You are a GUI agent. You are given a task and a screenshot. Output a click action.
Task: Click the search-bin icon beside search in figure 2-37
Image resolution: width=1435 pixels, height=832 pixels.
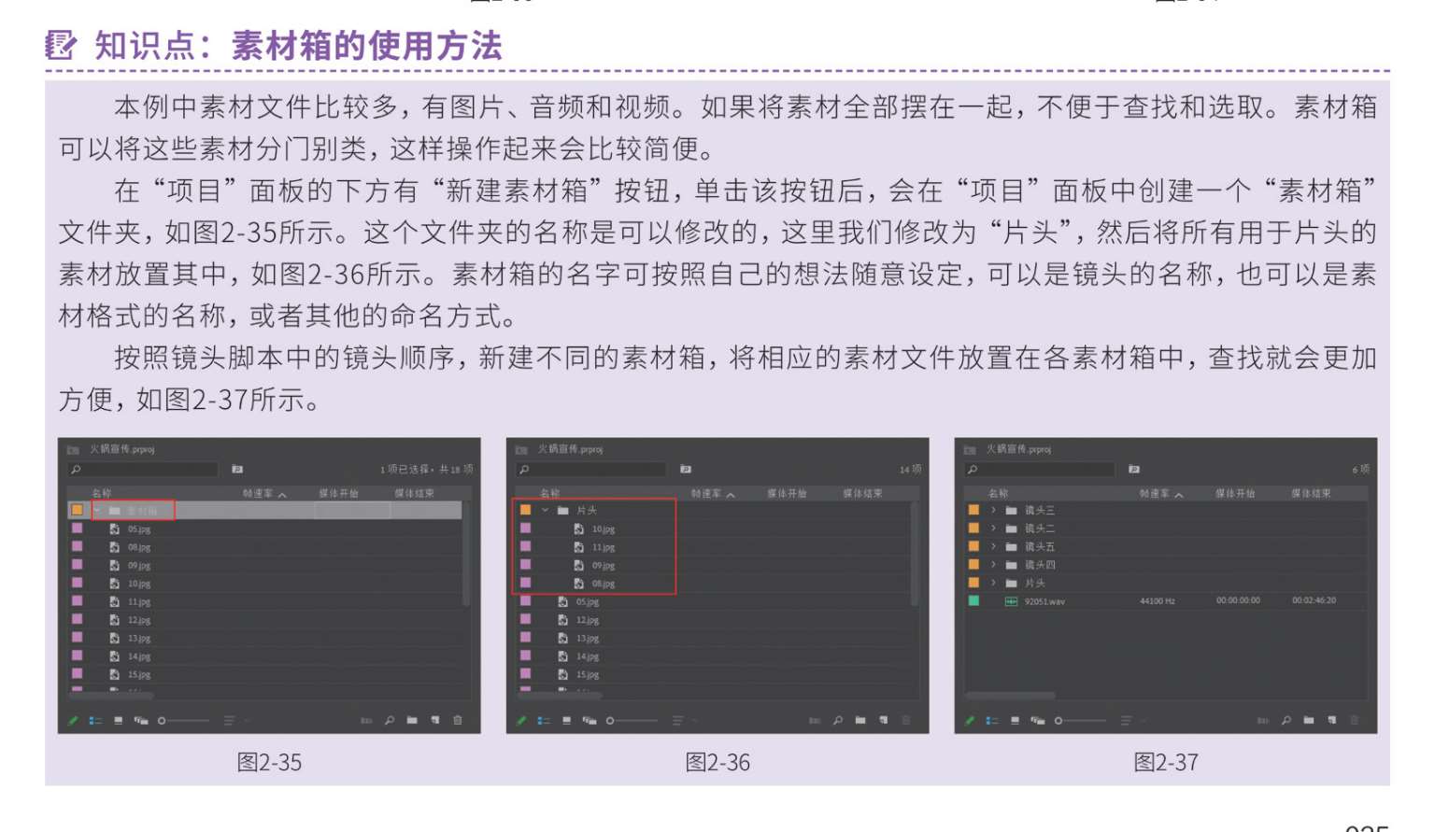point(1134,470)
